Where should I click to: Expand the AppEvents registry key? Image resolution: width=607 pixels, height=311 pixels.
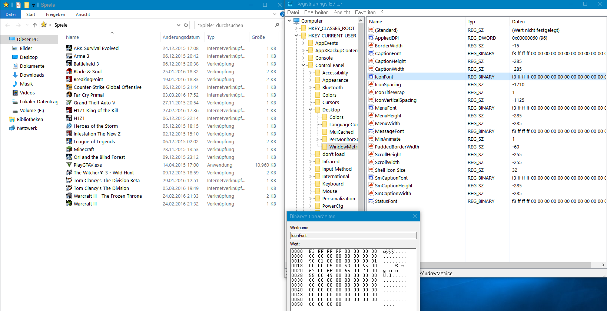point(303,43)
